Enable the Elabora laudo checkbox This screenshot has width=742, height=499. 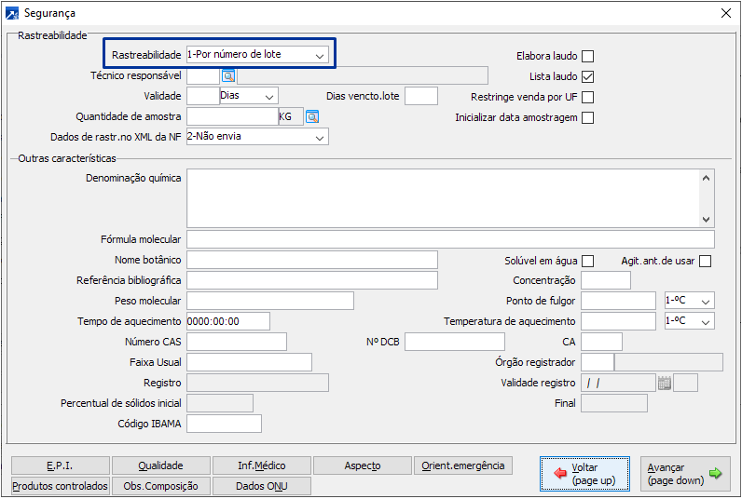pyautogui.click(x=587, y=56)
